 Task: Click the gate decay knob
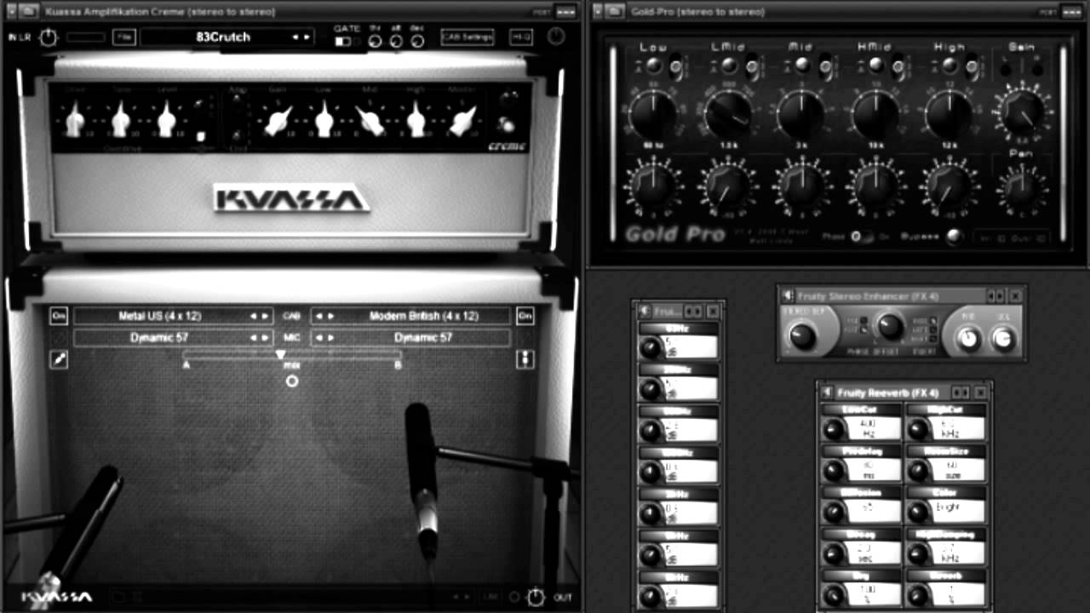point(417,40)
